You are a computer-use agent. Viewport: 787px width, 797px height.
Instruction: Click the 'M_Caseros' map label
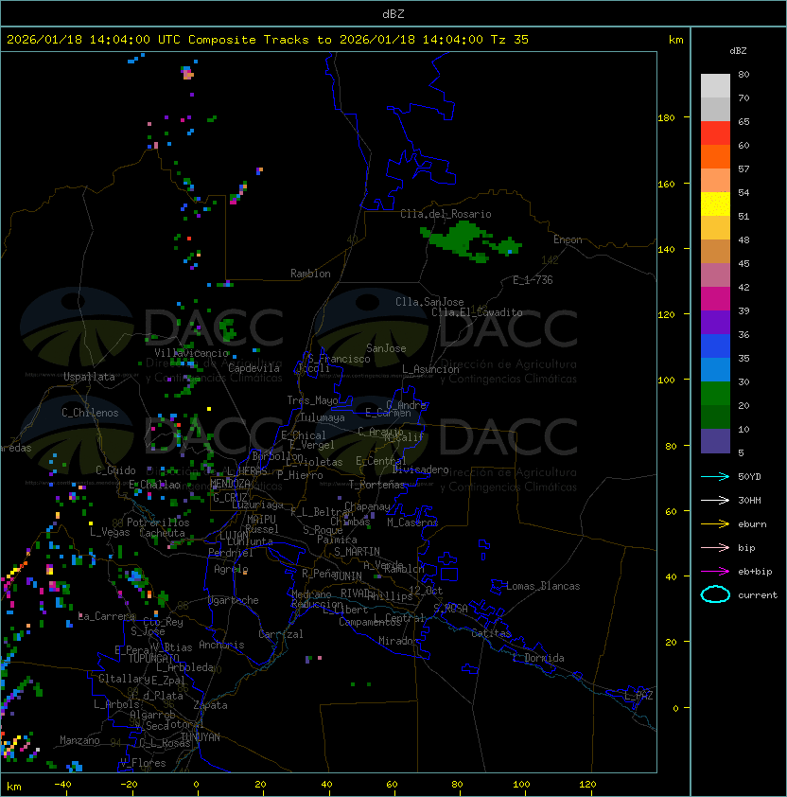tap(412, 522)
